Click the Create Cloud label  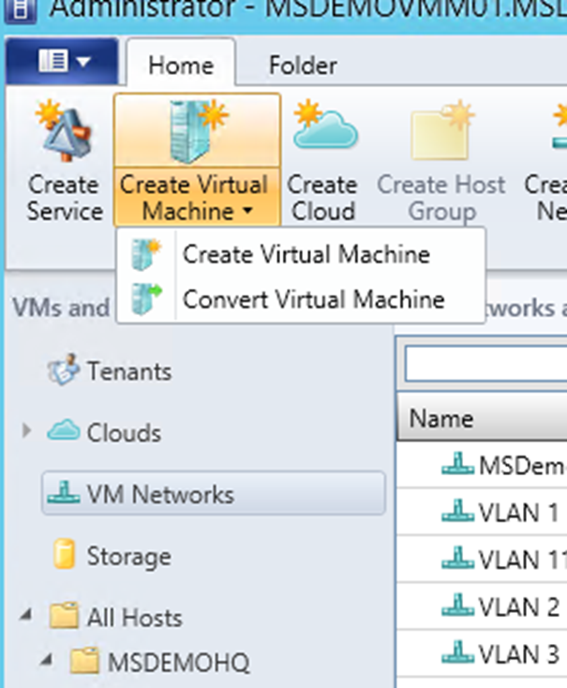[x=322, y=199]
